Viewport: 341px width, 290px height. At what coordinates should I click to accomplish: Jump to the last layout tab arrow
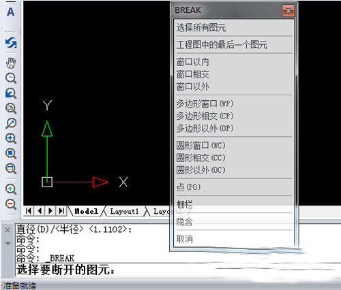(61, 211)
